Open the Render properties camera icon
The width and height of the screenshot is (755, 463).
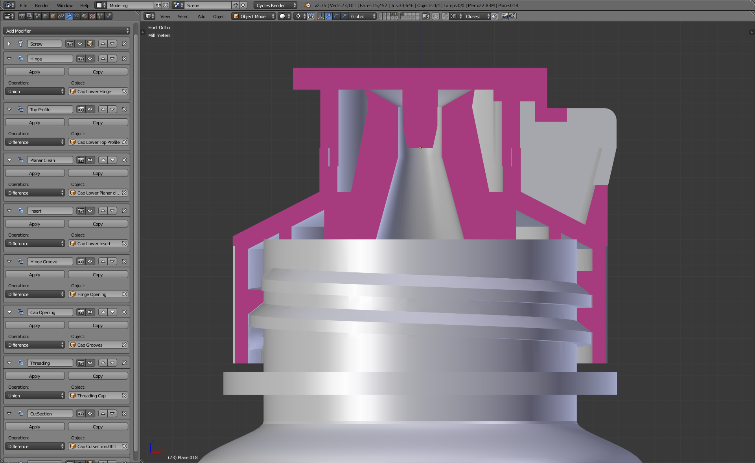point(22,16)
